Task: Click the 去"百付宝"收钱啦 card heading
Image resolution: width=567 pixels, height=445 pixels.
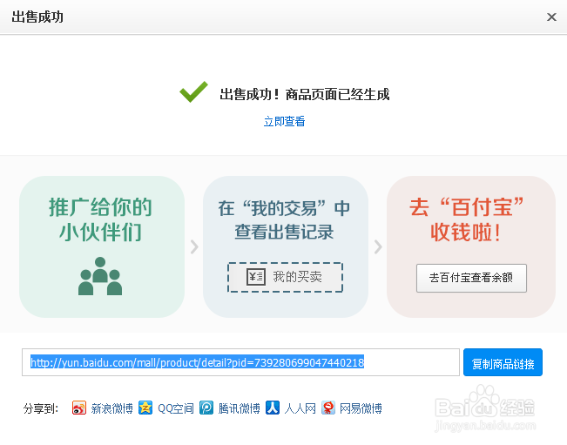Action: click(466, 219)
